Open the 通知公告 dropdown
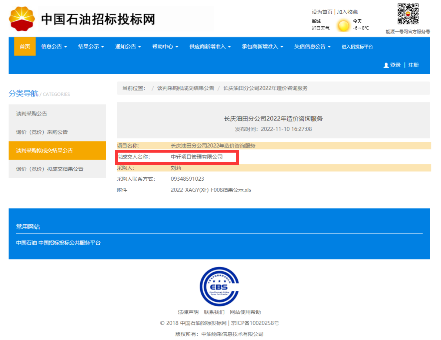Screen dimensions: 441x340 (x=128, y=47)
